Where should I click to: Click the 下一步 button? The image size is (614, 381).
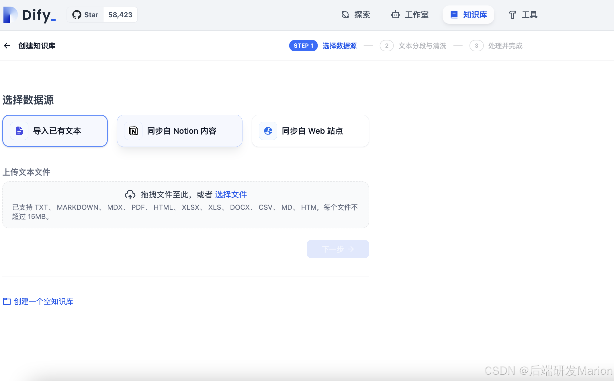click(338, 249)
